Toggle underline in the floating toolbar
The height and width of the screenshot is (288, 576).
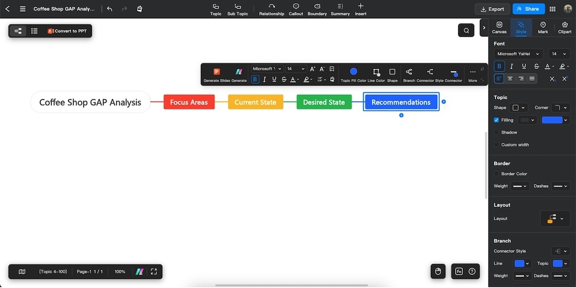click(274, 79)
